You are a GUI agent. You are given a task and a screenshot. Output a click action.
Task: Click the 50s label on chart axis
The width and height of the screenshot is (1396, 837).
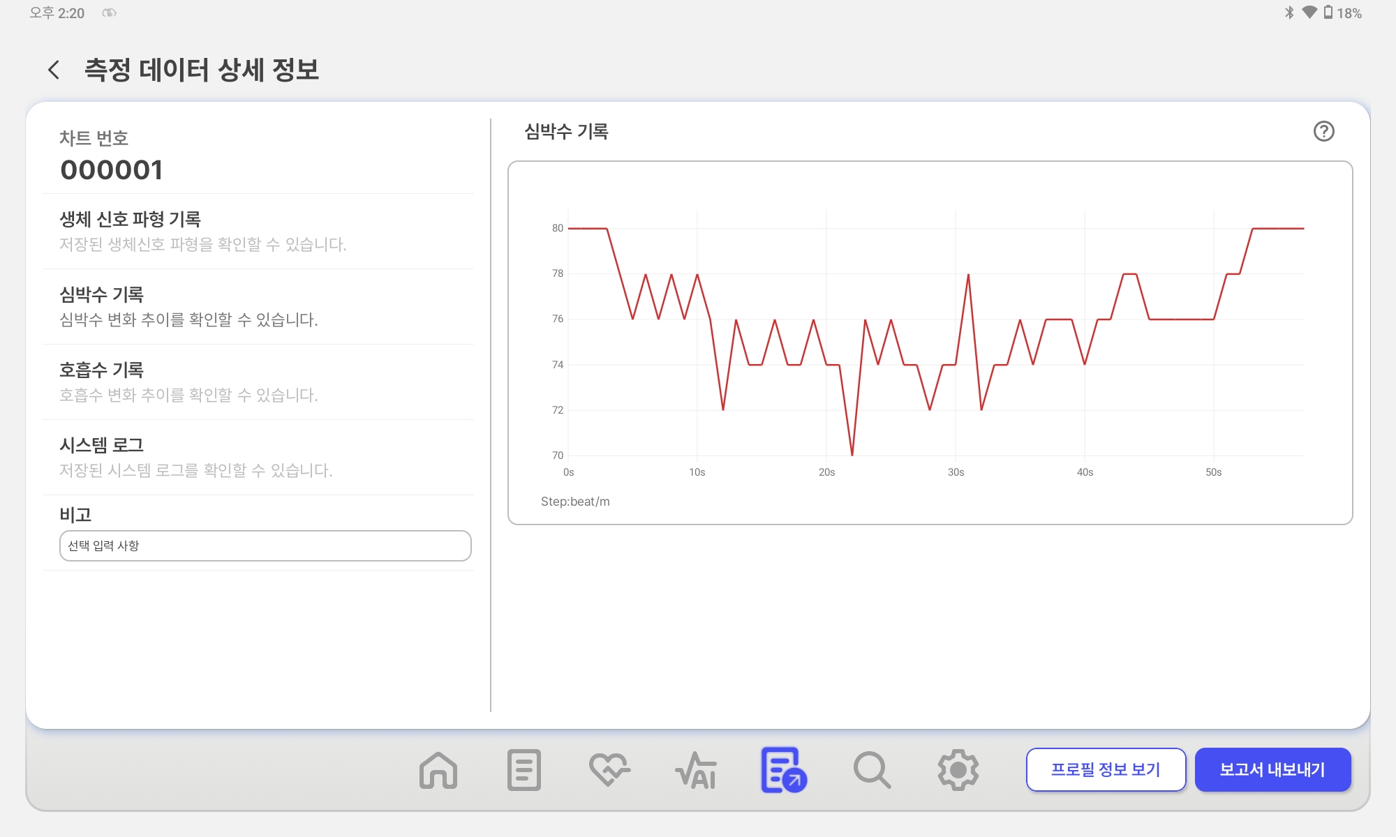click(1214, 472)
